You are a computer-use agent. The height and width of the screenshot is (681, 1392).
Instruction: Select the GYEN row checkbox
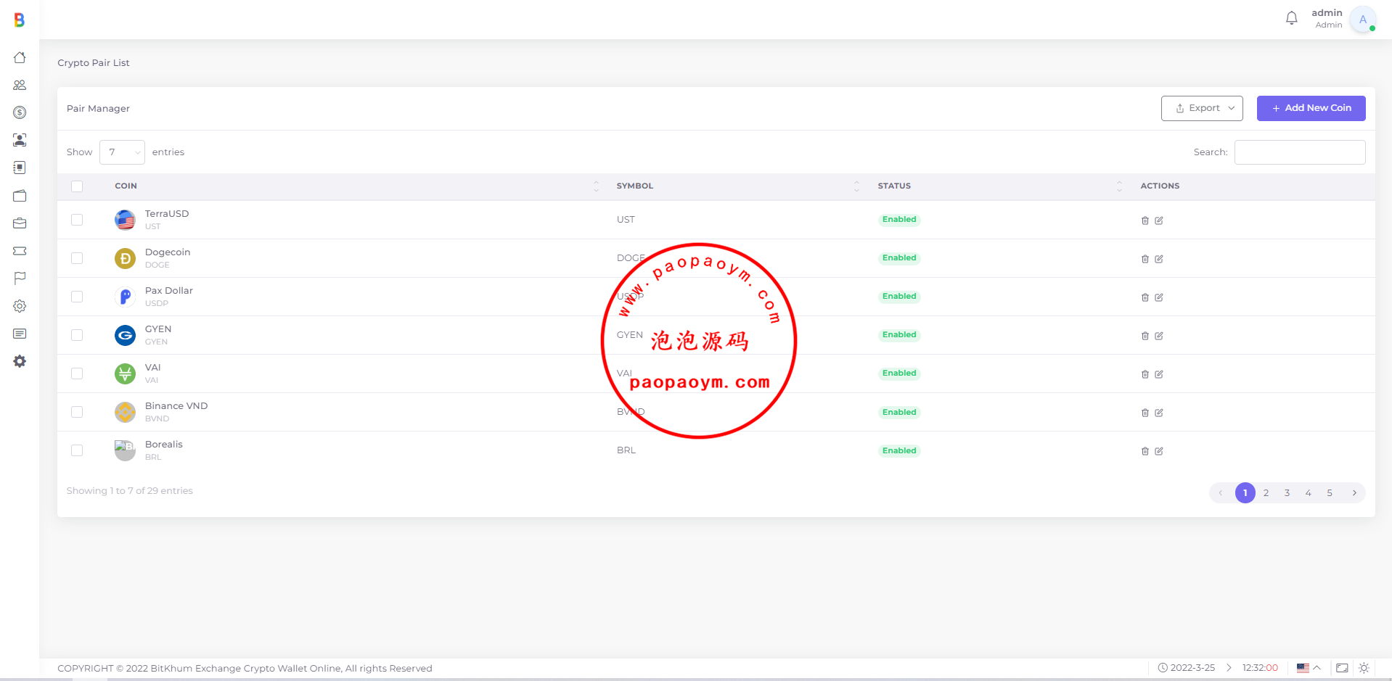77,335
